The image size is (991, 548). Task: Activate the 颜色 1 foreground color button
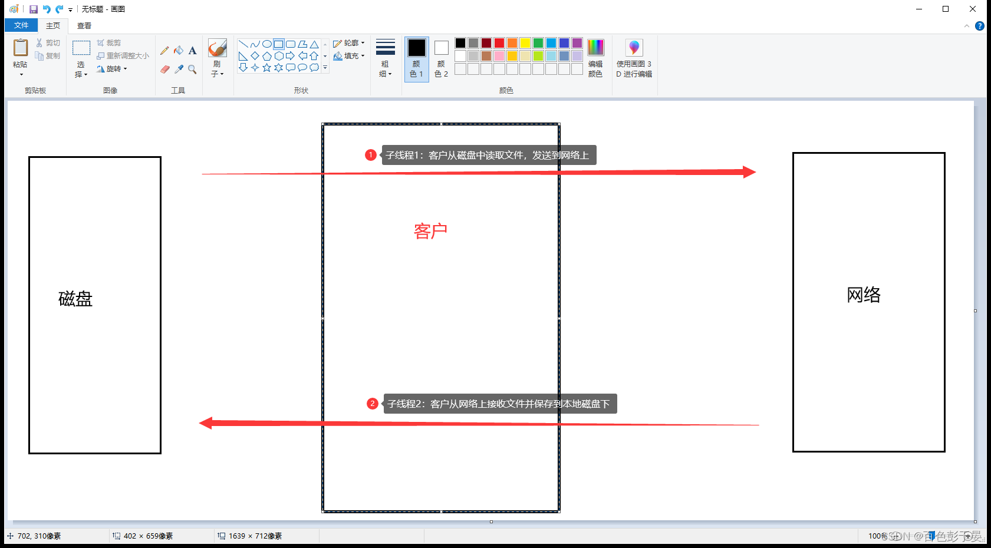coord(416,58)
